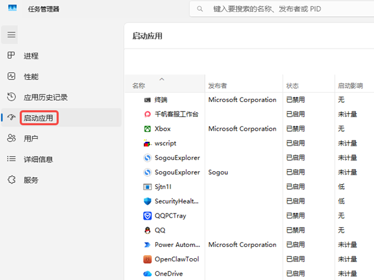374x280 pixels.
Task: Click the Task Manager app icon
Action: (x=12, y=8)
